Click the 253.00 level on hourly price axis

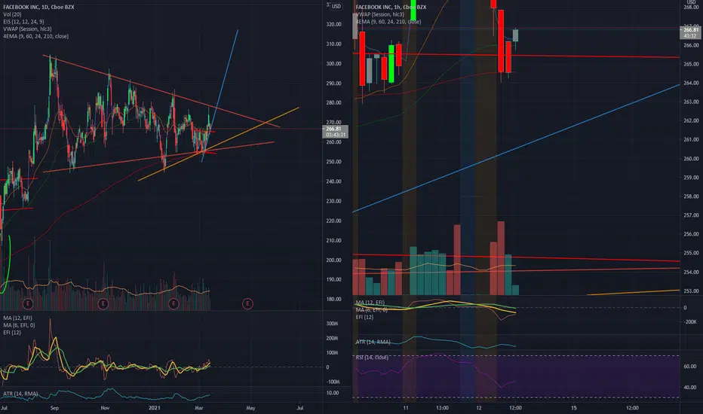coord(691,291)
